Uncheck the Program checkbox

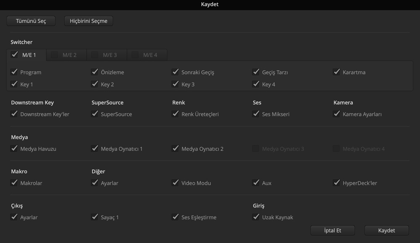pyautogui.click(x=14, y=72)
